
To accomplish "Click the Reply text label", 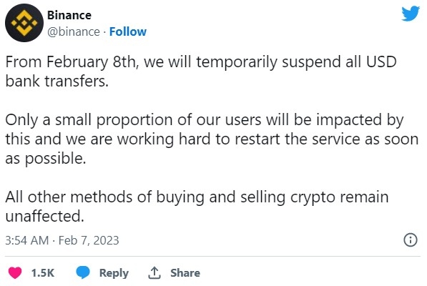I will [114, 273].
